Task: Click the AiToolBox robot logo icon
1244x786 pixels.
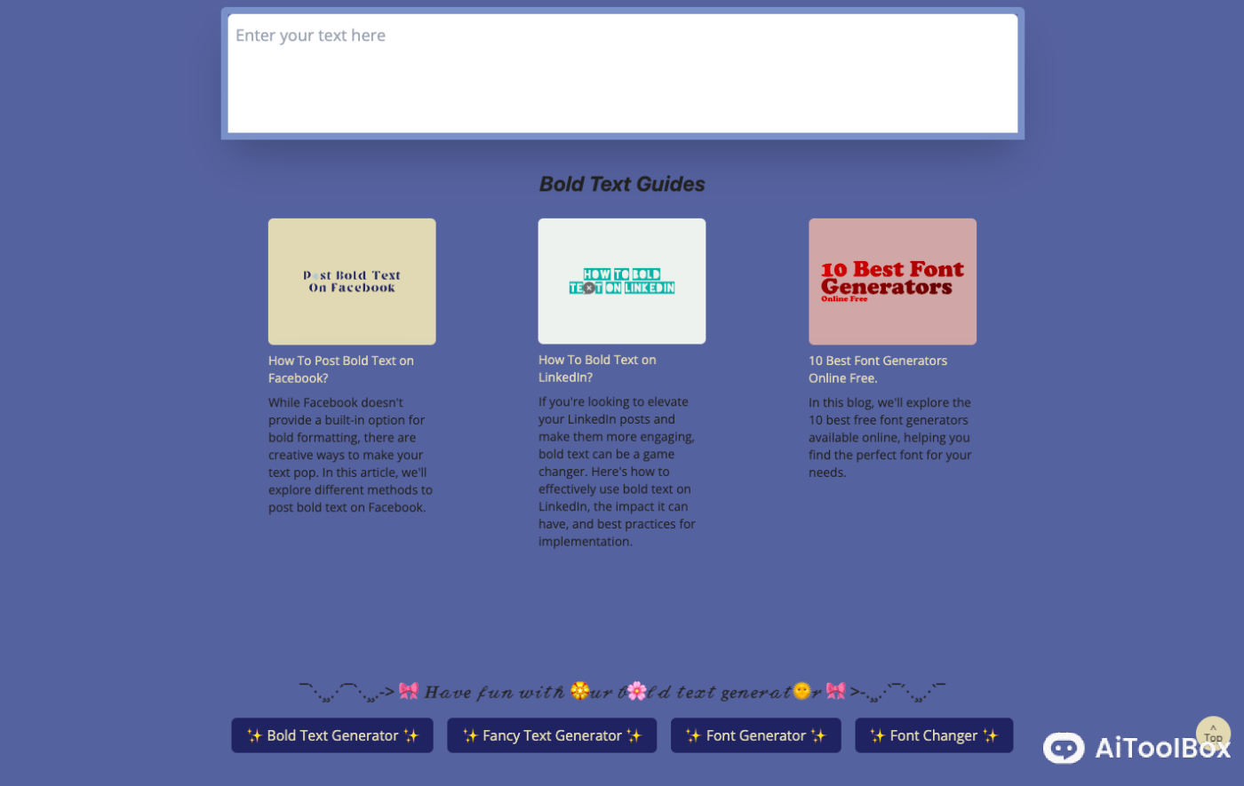Action: click(1063, 749)
